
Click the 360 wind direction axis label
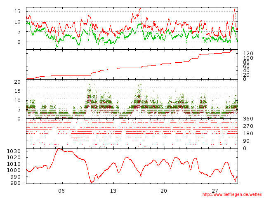click(x=248, y=119)
